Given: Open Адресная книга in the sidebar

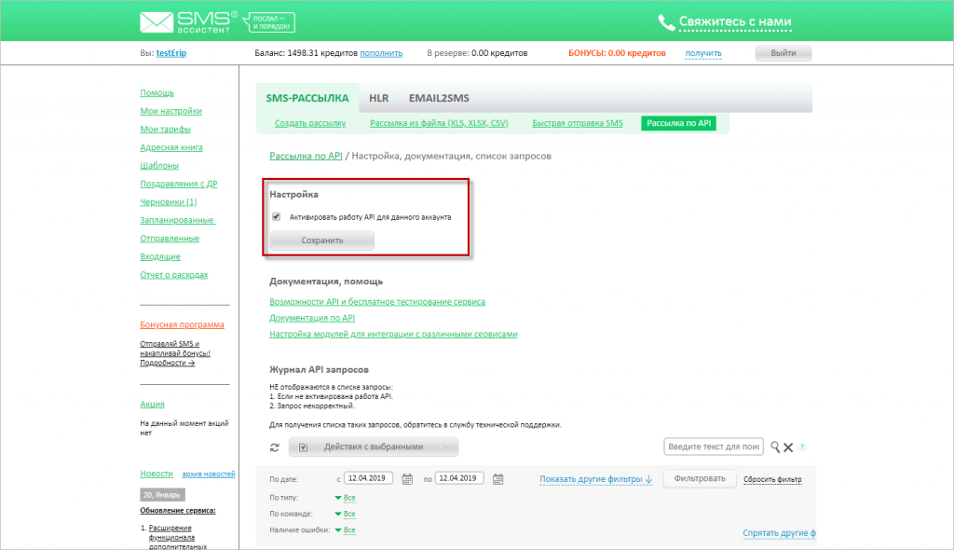Looking at the screenshot, I should [171, 147].
